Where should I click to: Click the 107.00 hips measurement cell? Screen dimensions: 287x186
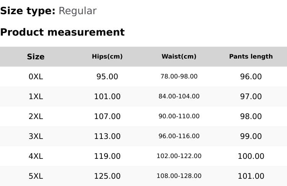(x=107, y=116)
